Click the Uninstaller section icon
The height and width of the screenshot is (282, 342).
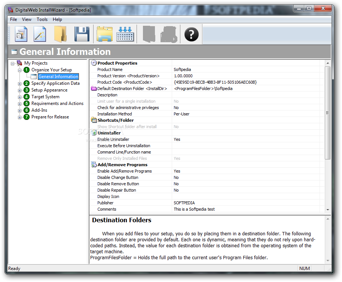[94, 133]
